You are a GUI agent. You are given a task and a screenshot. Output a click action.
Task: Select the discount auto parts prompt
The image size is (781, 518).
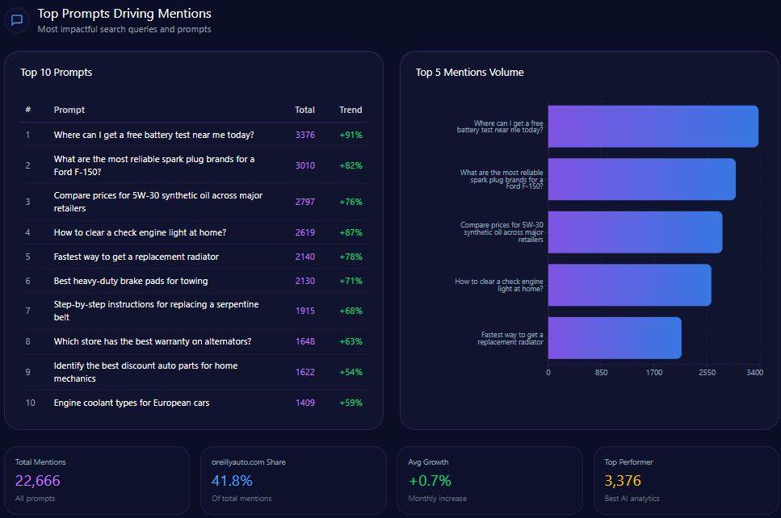click(x=145, y=372)
